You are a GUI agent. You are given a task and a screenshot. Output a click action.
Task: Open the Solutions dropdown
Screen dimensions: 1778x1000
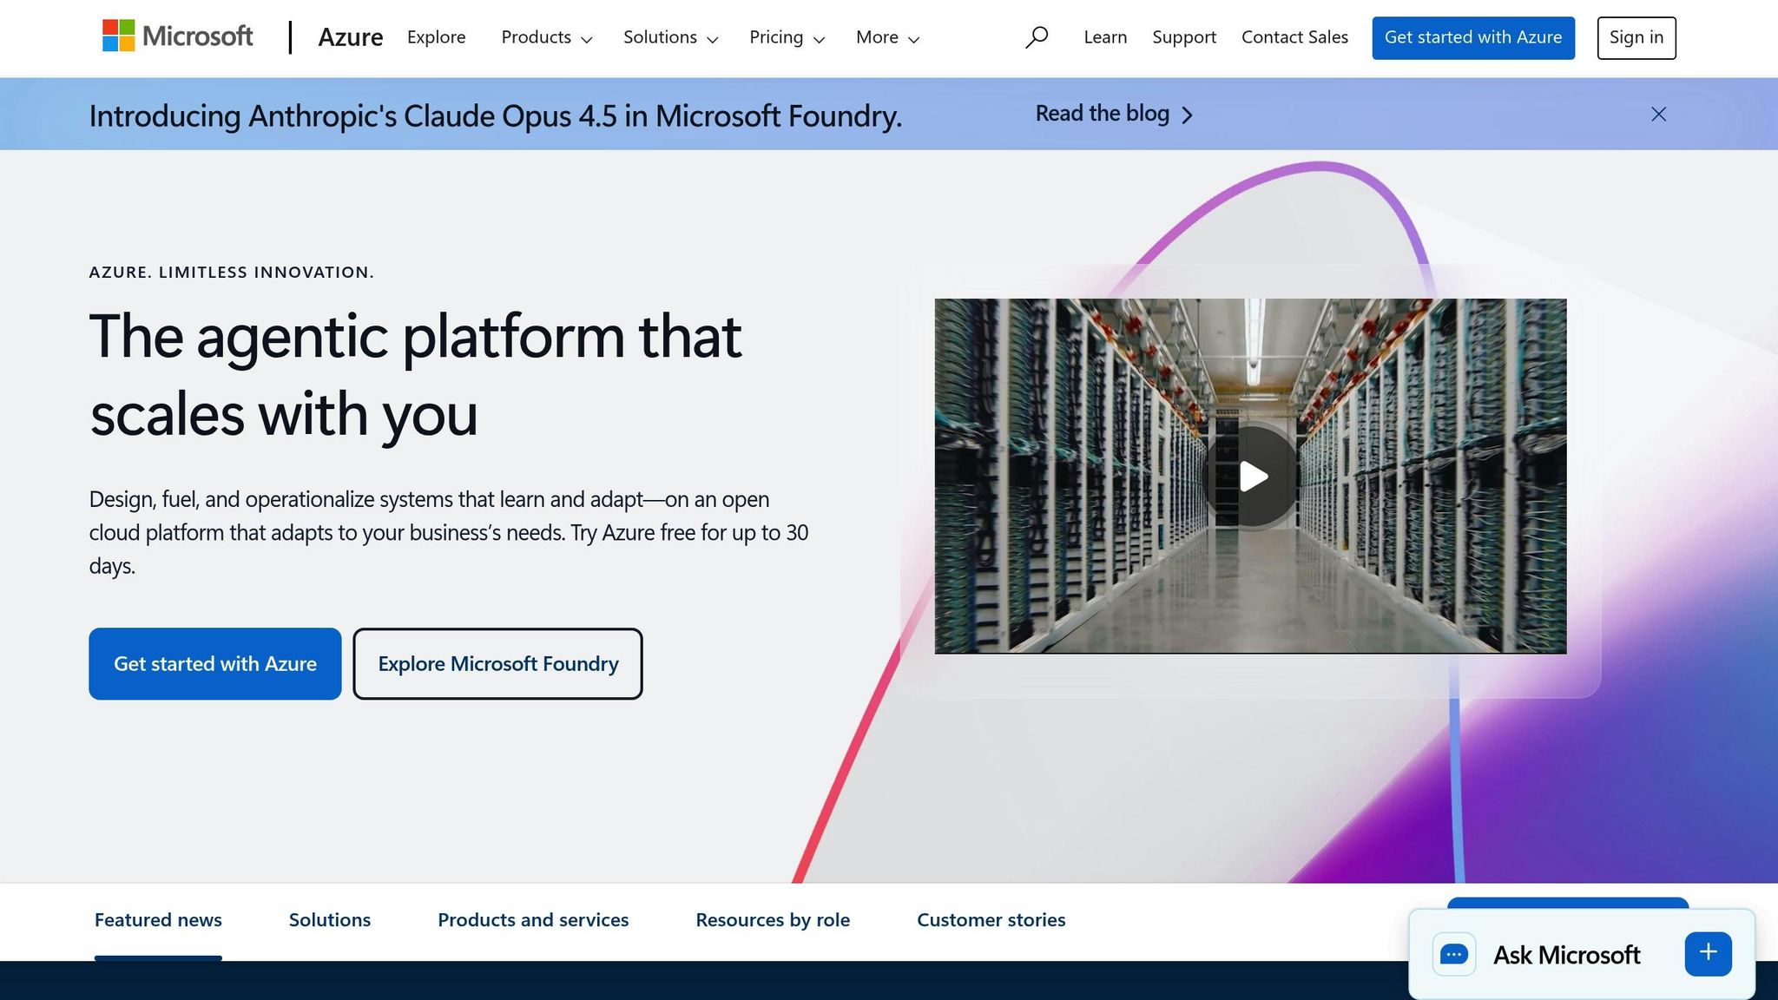tap(670, 37)
